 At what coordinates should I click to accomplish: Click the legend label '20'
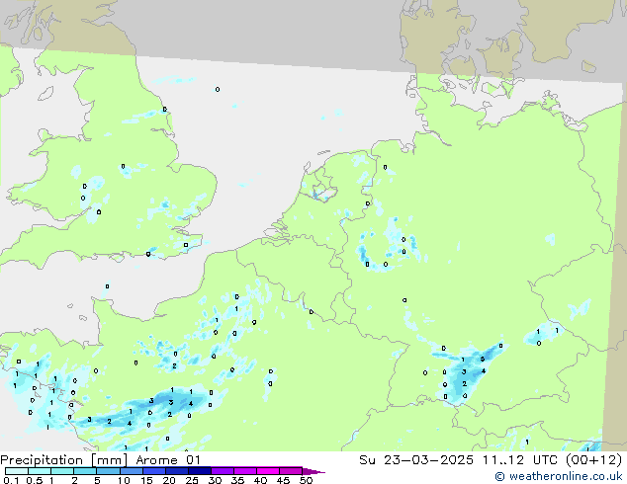169,480
